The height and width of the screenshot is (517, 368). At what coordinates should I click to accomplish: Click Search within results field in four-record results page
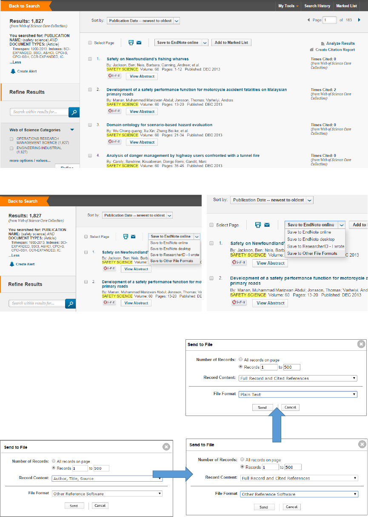(x=39, y=112)
